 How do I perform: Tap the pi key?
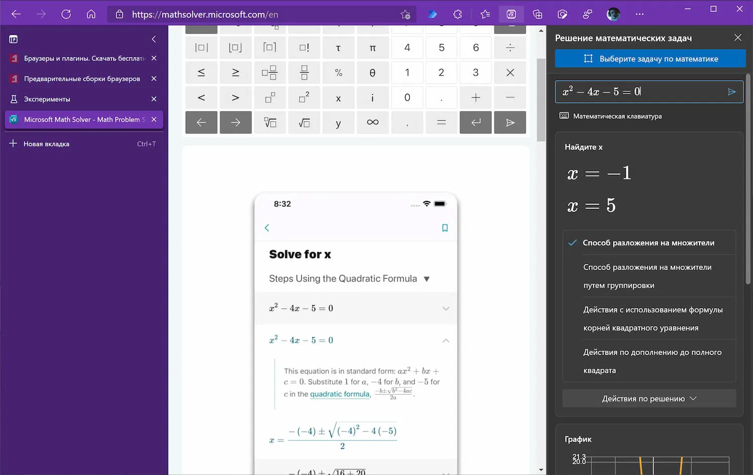[x=372, y=48]
